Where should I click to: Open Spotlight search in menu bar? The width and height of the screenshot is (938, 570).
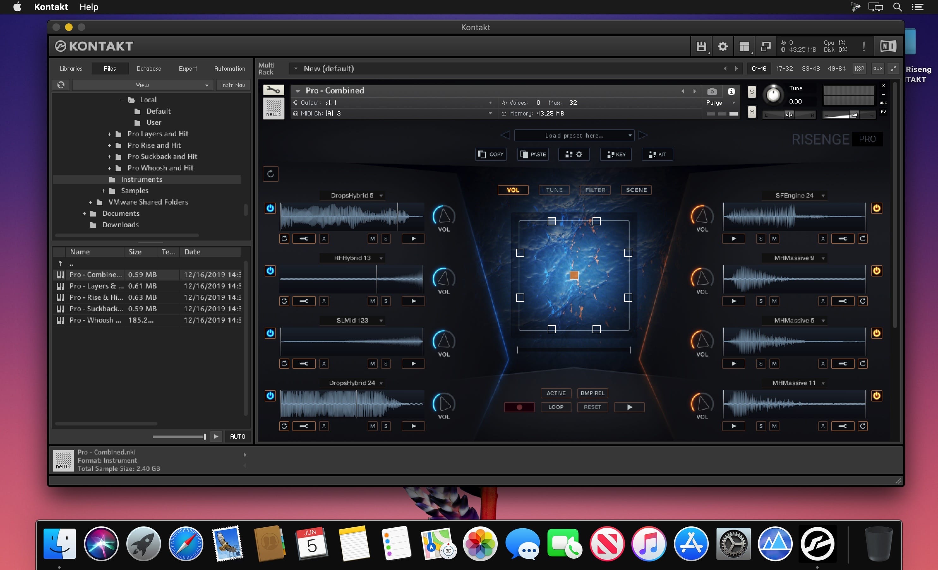[x=897, y=7]
